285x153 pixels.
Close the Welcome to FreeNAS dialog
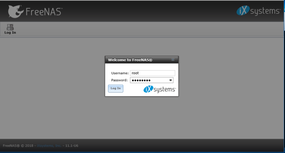click(x=173, y=59)
